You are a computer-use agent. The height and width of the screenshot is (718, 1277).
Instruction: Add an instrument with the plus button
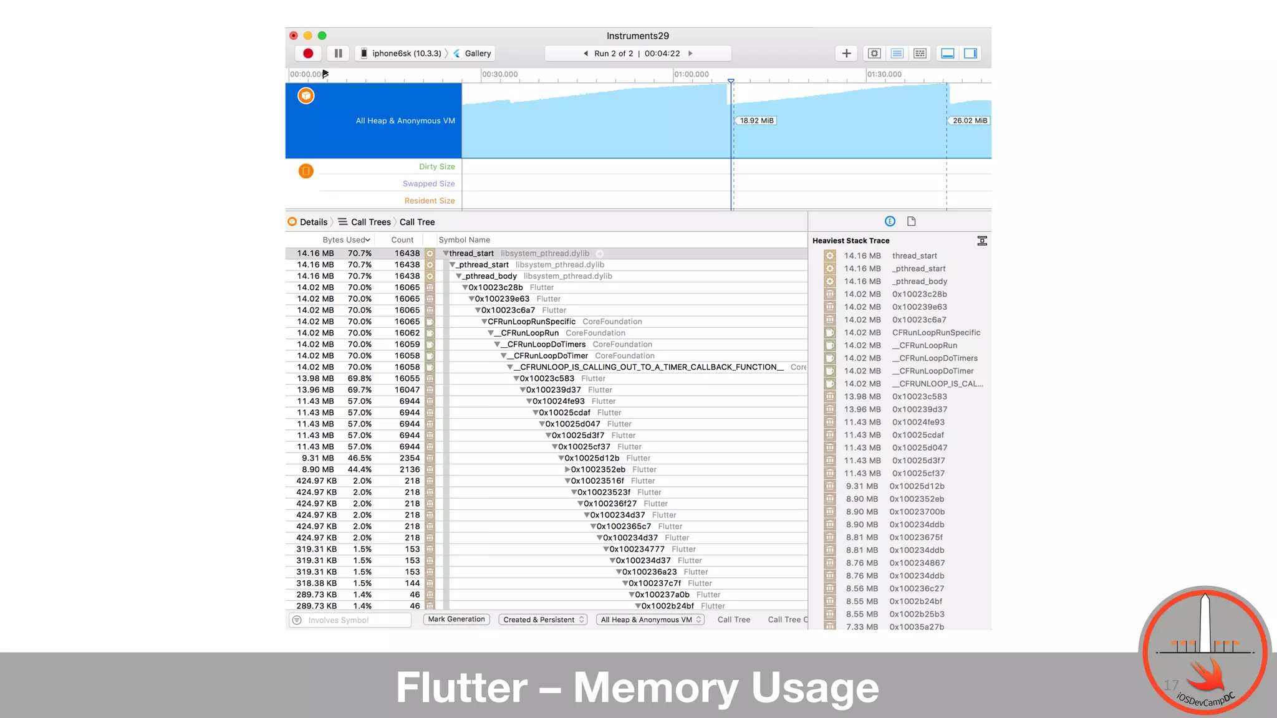[x=846, y=54]
